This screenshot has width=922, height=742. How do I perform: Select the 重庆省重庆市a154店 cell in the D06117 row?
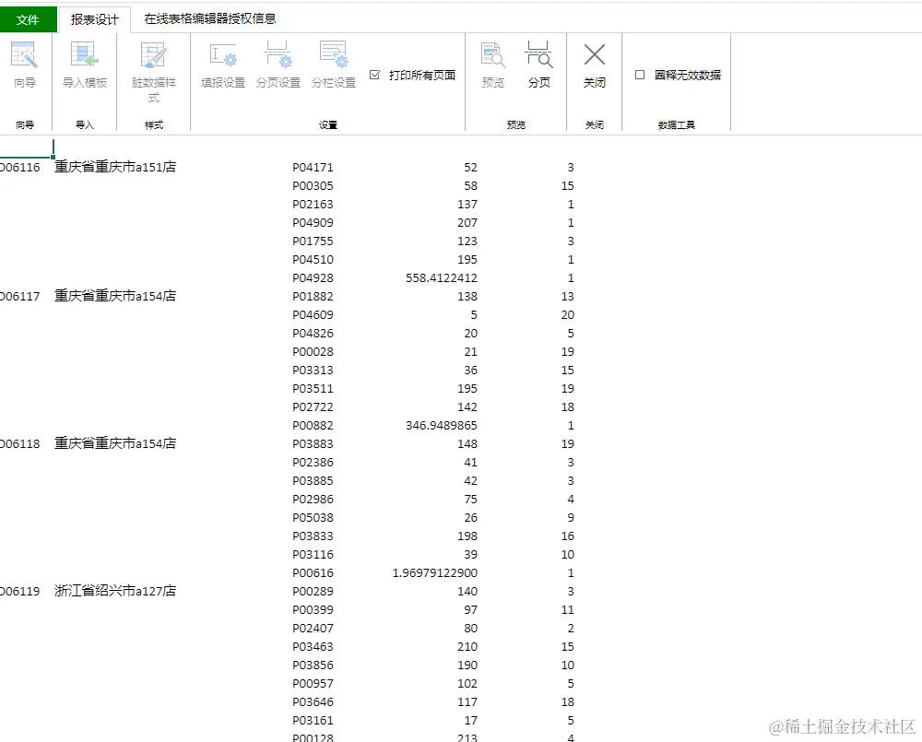click(x=115, y=296)
